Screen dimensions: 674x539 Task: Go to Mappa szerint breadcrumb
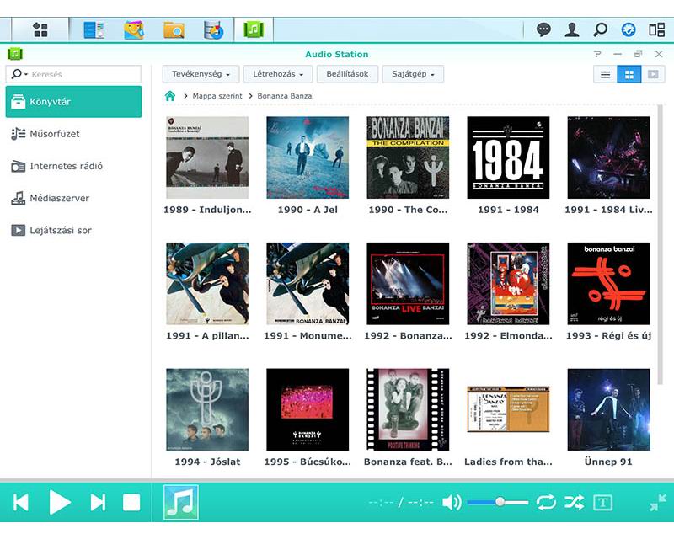(x=217, y=96)
